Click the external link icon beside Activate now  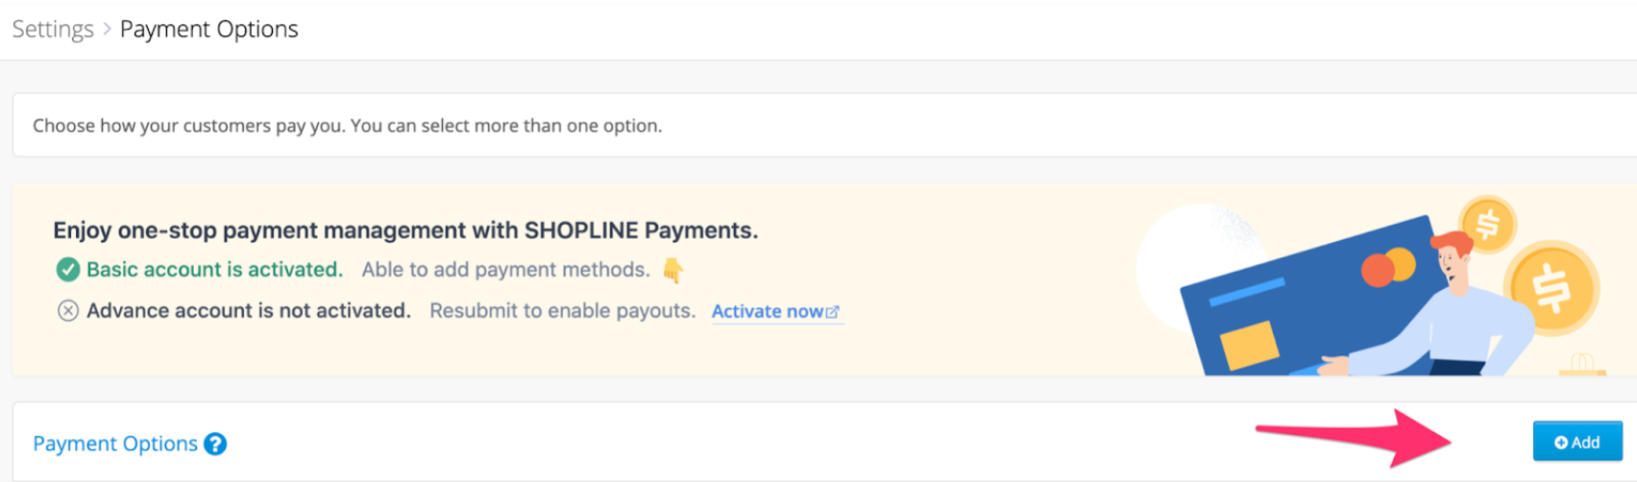click(833, 312)
